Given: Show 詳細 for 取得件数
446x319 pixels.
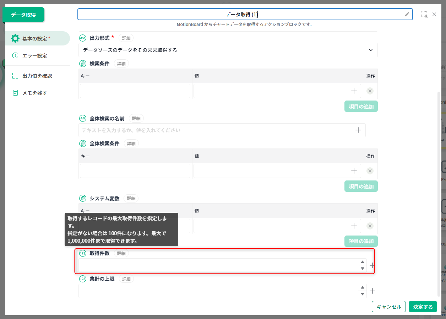Looking at the screenshot, I should click(x=121, y=253).
